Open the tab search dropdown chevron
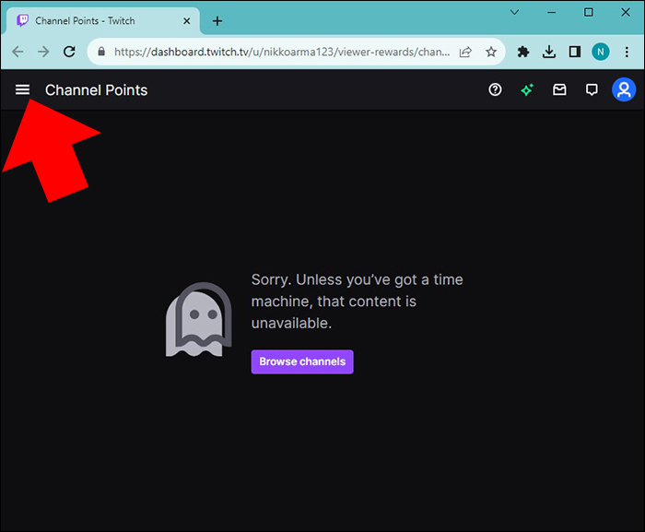This screenshot has width=645, height=532. (514, 12)
